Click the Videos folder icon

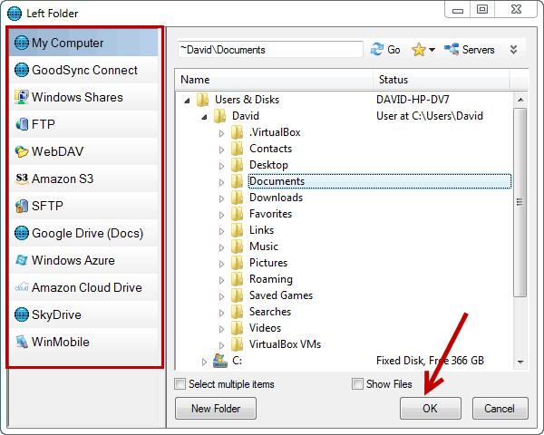click(237, 328)
